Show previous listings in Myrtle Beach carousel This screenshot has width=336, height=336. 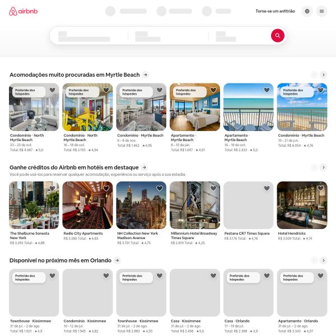pos(314,75)
